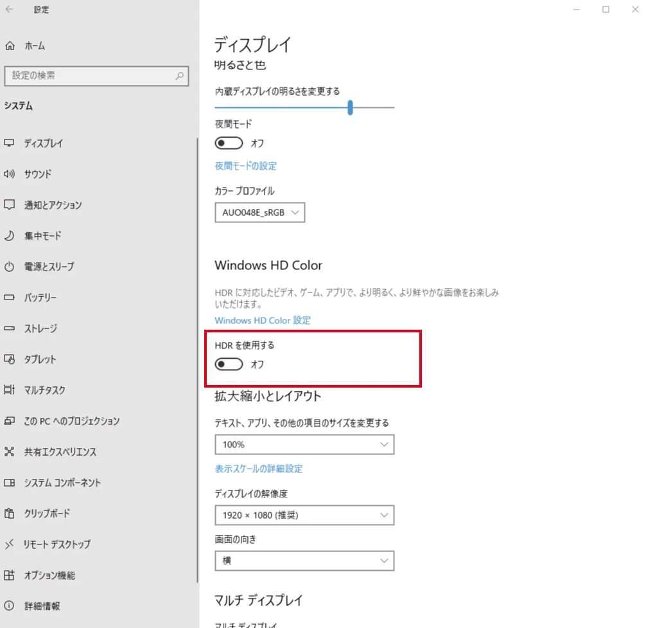This screenshot has height=628, width=646.
Task: Open the AUO048E_sRGB color profile dropdown
Action: (x=259, y=212)
